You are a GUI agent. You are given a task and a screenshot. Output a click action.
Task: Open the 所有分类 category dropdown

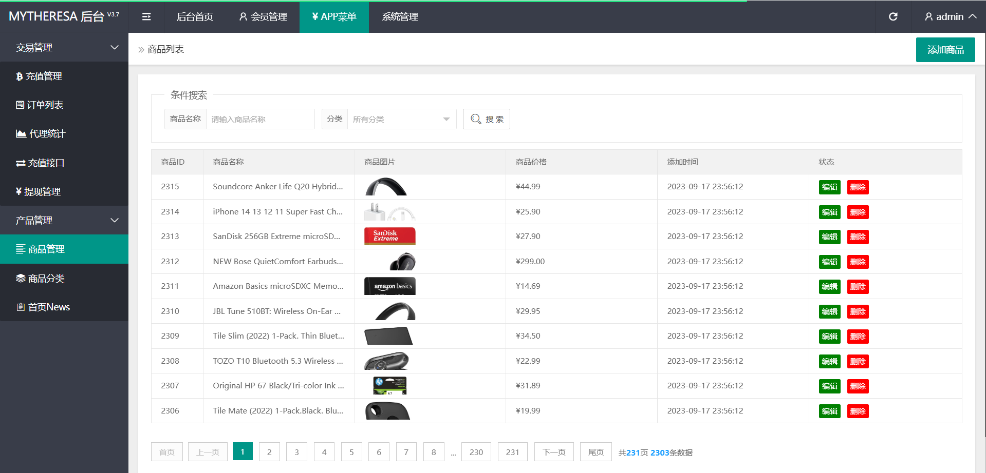coord(401,120)
